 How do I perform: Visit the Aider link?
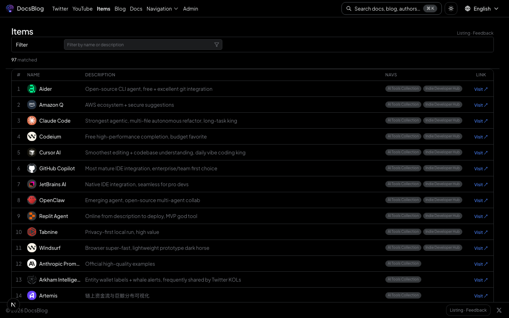(x=480, y=89)
